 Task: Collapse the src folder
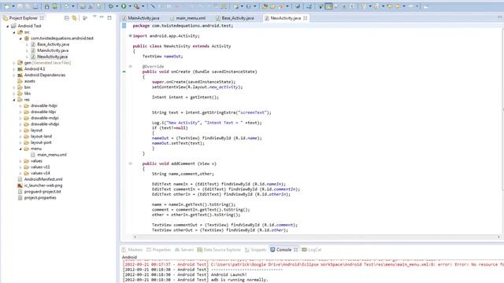14,32
